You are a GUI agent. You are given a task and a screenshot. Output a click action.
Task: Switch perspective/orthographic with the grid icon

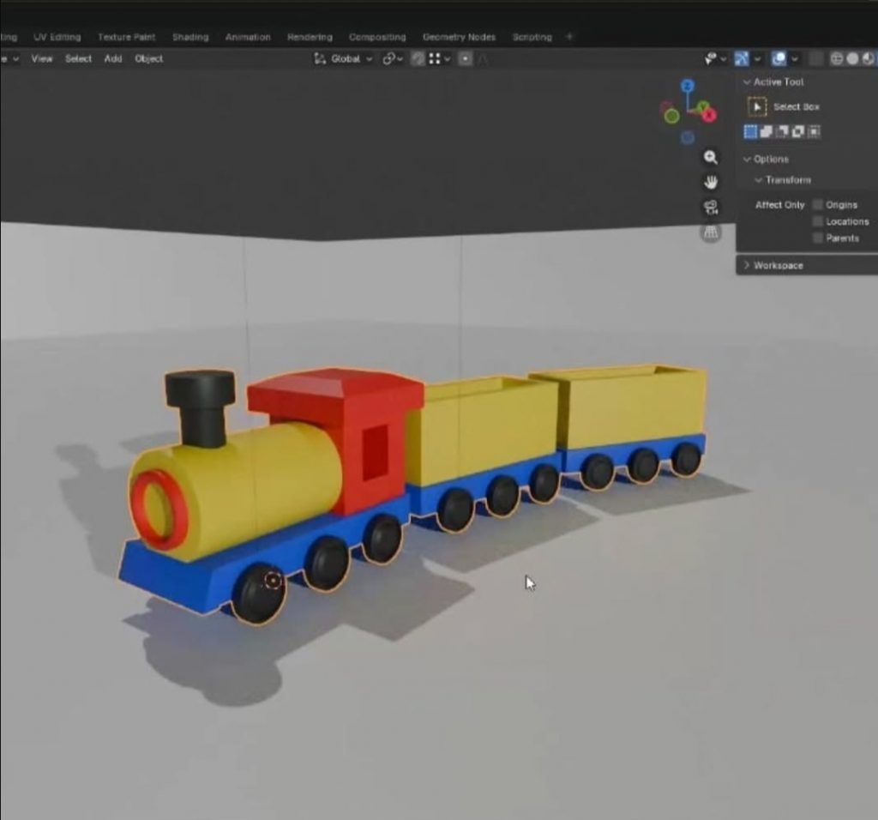tap(710, 232)
